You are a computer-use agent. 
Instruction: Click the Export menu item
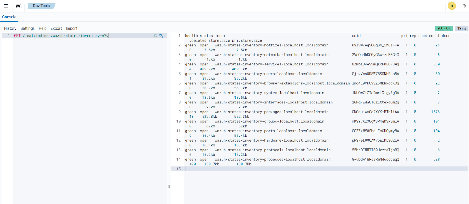pos(56,28)
